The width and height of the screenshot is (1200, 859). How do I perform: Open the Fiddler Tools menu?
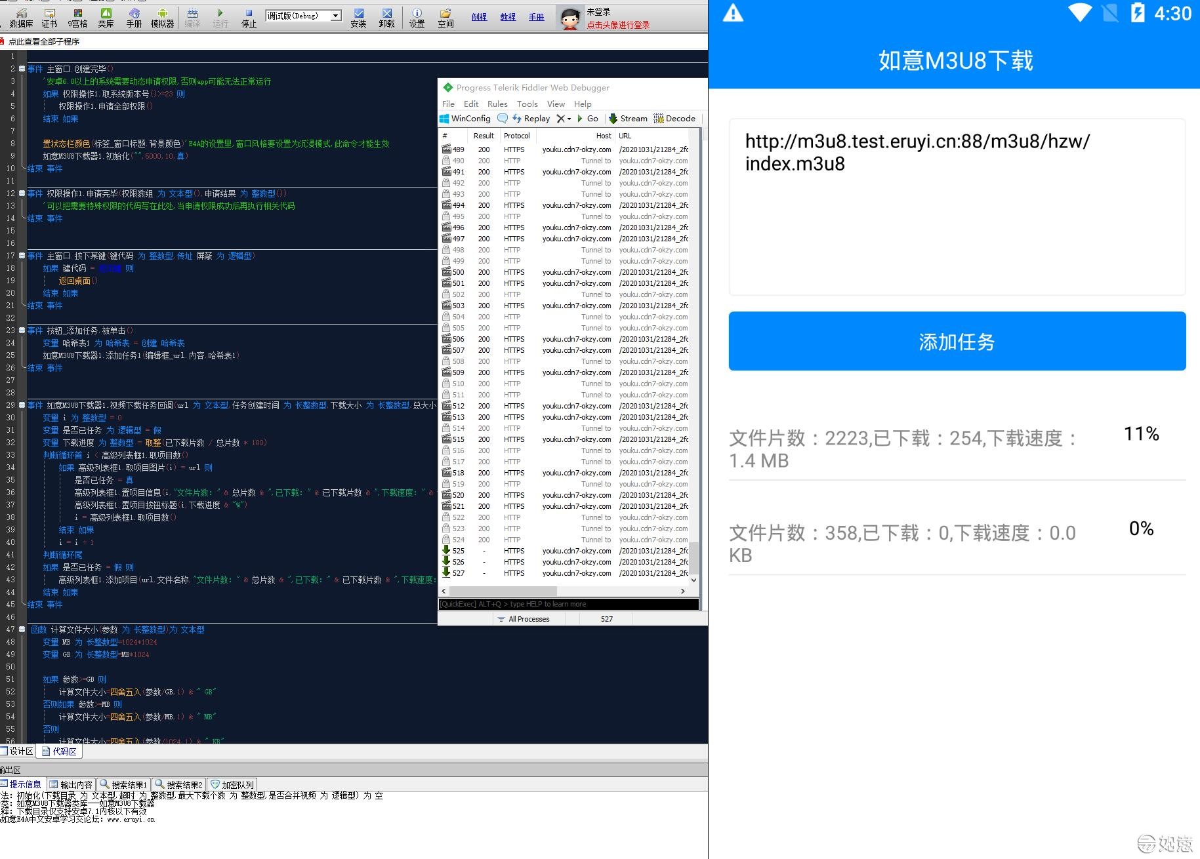point(527,104)
